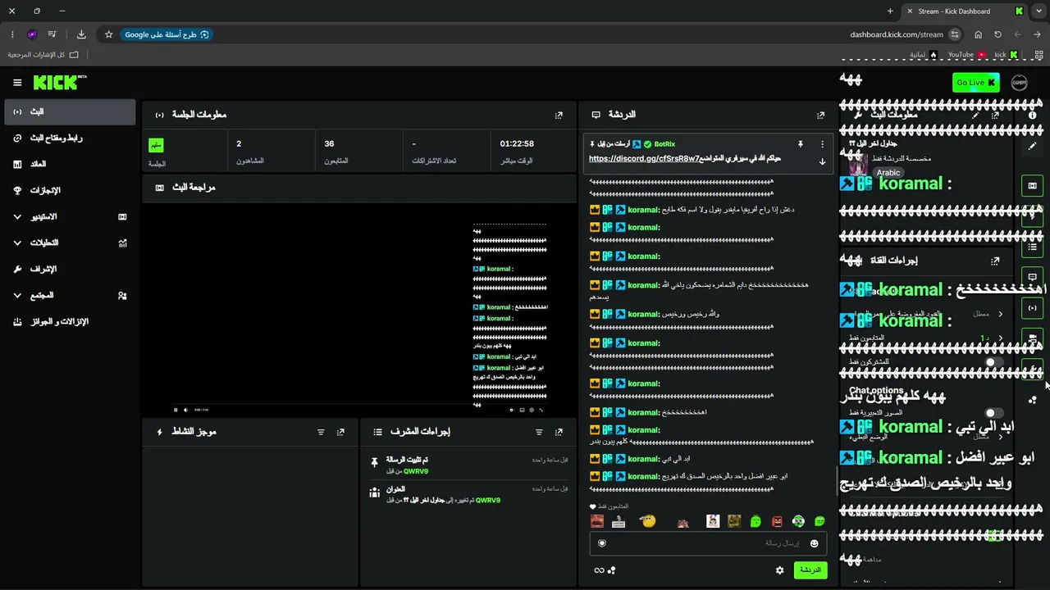Viewport: 1050px width, 590px height.
Task: Click the browser download icon
Action: click(81, 34)
